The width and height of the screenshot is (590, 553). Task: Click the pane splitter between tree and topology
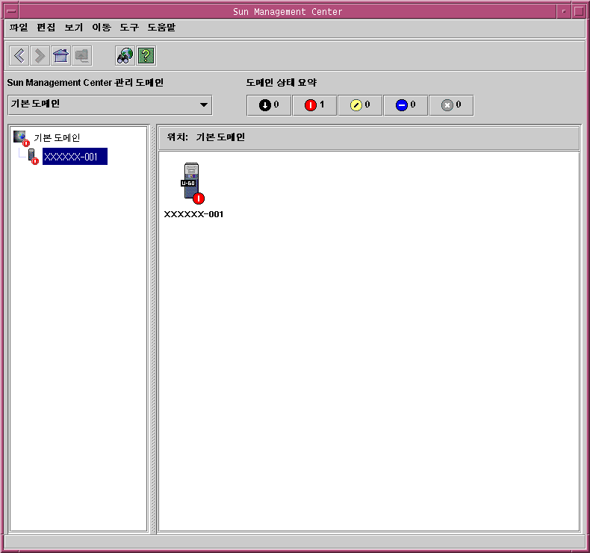153,329
